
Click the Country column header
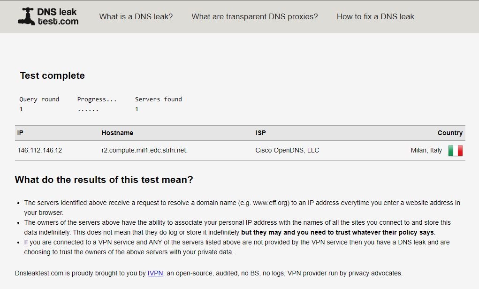coord(450,133)
